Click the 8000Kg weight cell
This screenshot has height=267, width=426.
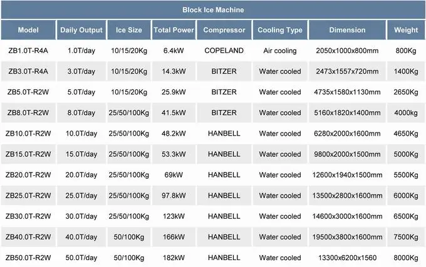406,258
